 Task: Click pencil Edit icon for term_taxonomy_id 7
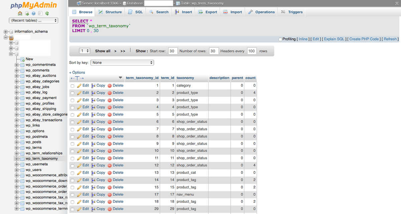[x=80, y=129]
